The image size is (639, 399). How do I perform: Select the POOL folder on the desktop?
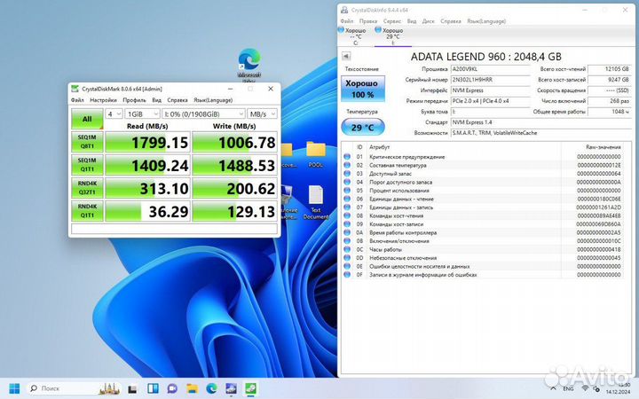[316, 154]
